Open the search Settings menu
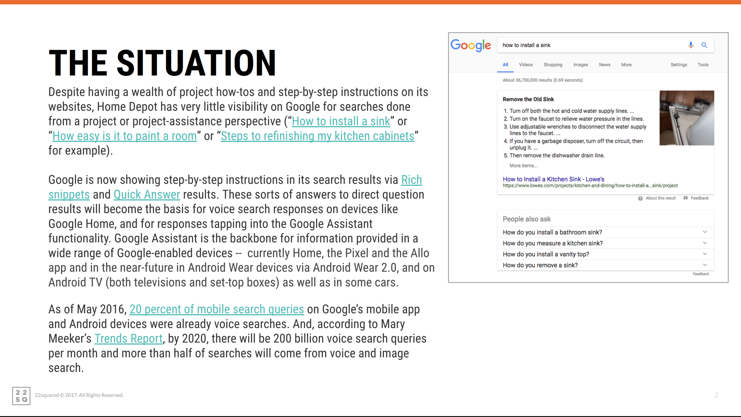The image size is (741, 417). pyautogui.click(x=679, y=65)
